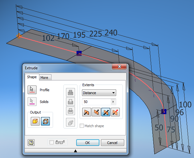Toggle the Match shape checkbox
Screen dimensions: 194x158
(82, 126)
